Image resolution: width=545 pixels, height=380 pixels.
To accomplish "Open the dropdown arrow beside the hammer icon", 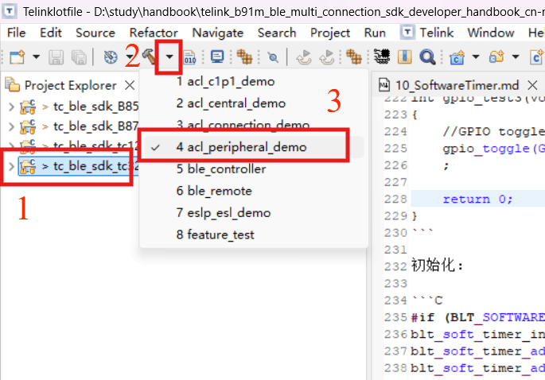I will [x=169, y=56].
